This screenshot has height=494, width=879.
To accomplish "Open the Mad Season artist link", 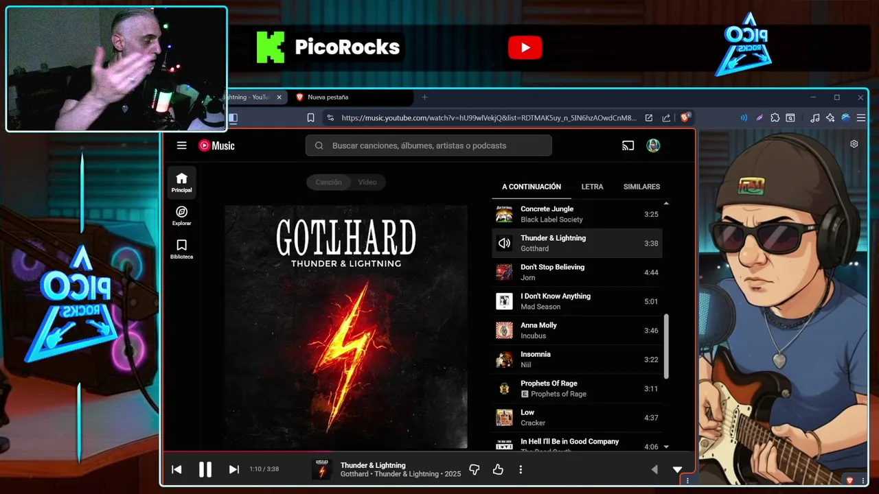I will [x=540, y=307].
